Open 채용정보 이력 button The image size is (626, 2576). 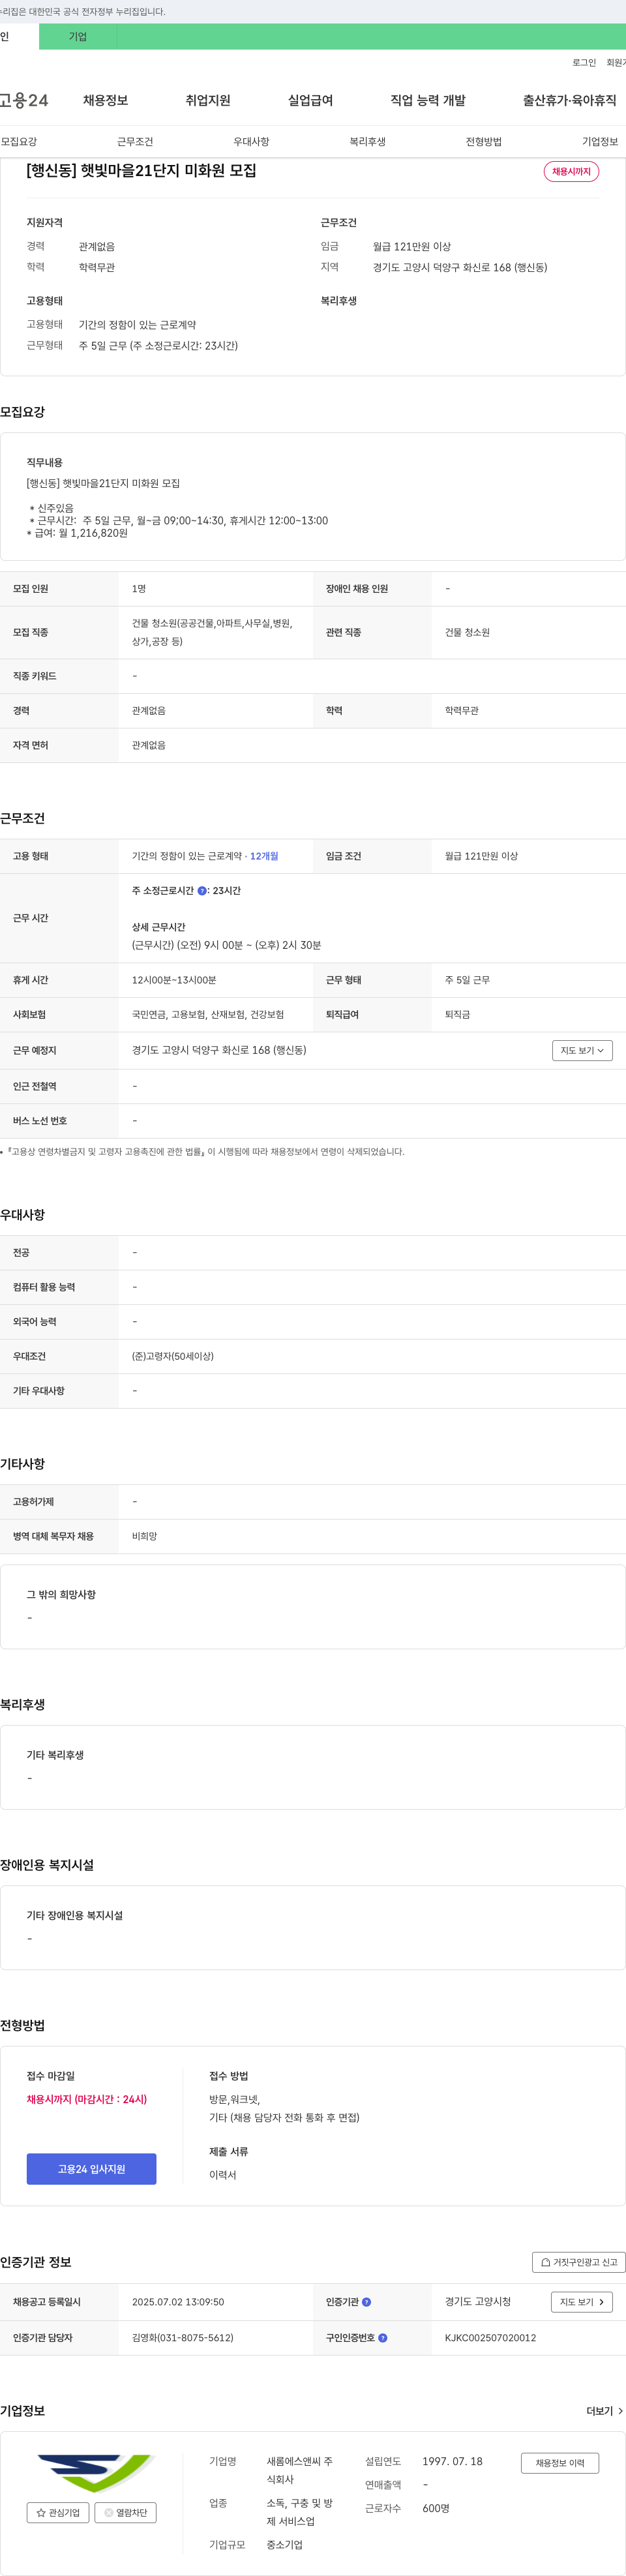[x=560, y=2463]
